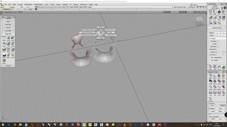Open the Layer dropdown in Diagnostic Shade
The height and width of the screenshot is (127, 227).
coord(220,111)
